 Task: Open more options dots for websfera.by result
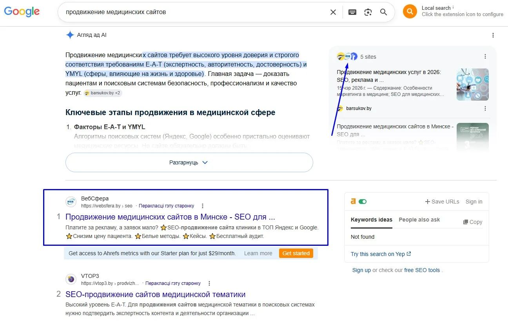[203, 206]
